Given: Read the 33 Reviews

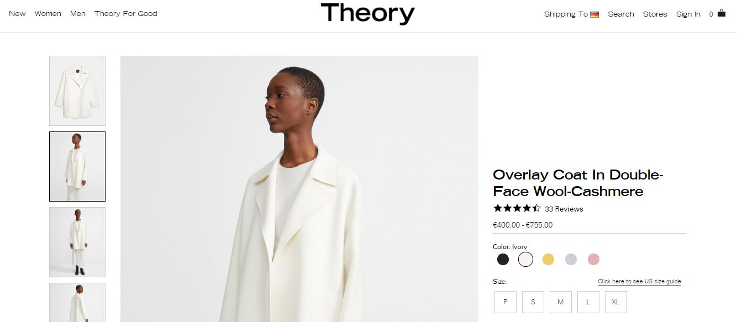Looking at the screenshot, I should 564,209.
